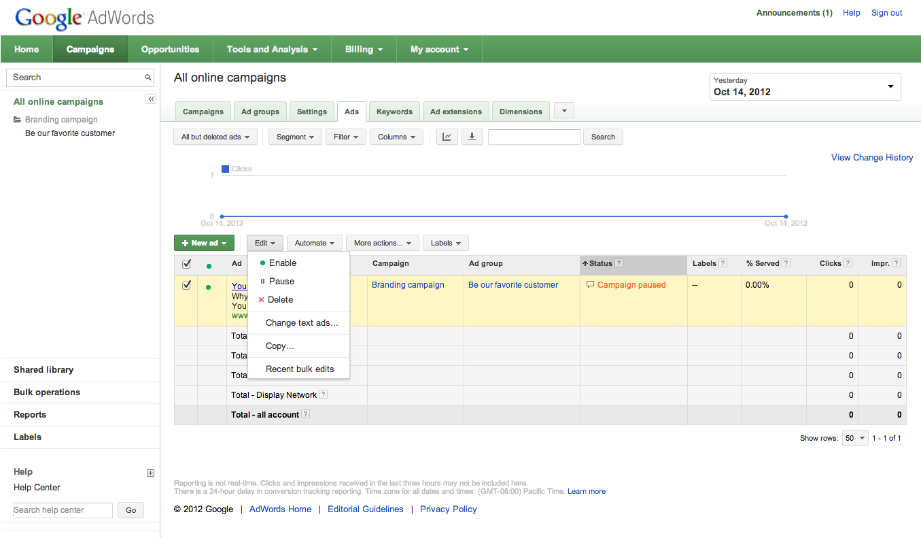This screenshot has height=538, width=921.
Task: Click the green status dot in the table header
Action: click(x=209, y=266)
